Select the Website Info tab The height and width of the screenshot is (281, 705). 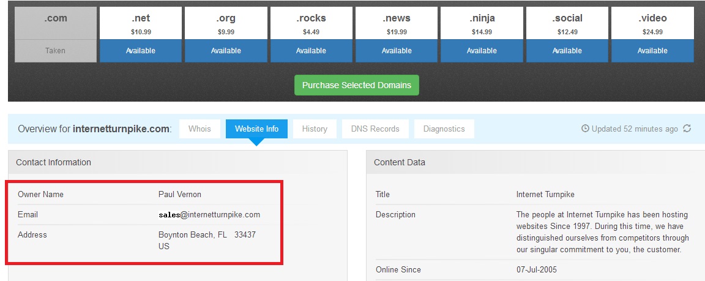257,129
